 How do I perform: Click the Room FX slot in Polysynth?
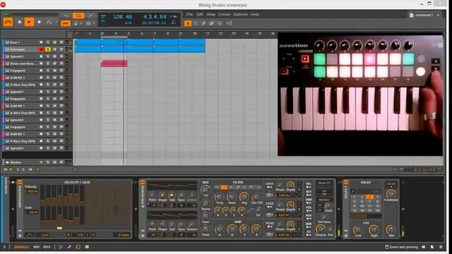tap(324, 183)
